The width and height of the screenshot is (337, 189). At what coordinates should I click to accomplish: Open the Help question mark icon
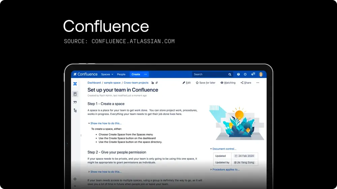coord(239,74)
